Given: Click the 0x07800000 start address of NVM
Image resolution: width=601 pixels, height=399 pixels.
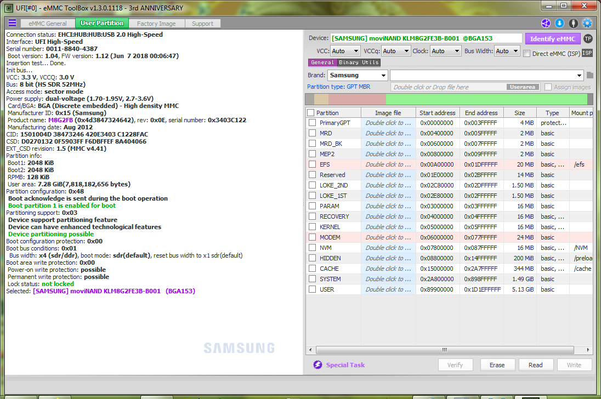Looking at the screenshot, I should click(436, 248).
